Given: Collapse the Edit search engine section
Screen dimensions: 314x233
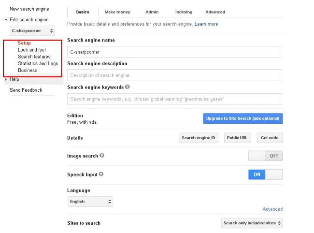Looking at the screenshot, I should [6, 20].
